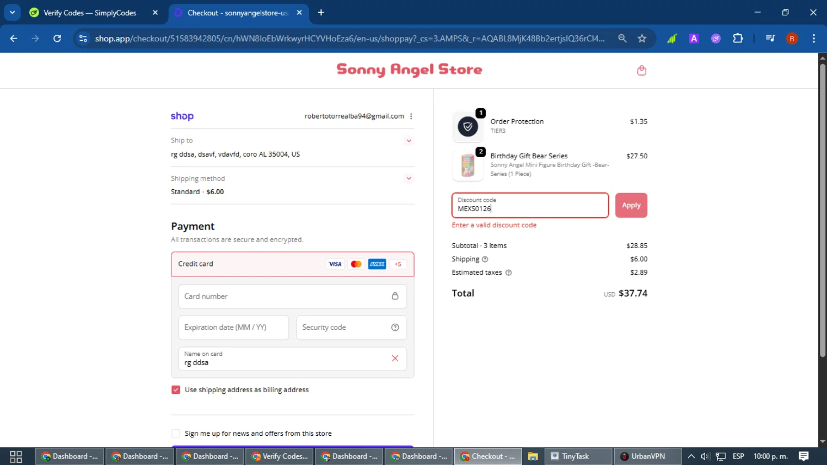The height and width of the screenshot is (465, 827).
Task: Open Windows Task View button
Action: click(16, 456)
